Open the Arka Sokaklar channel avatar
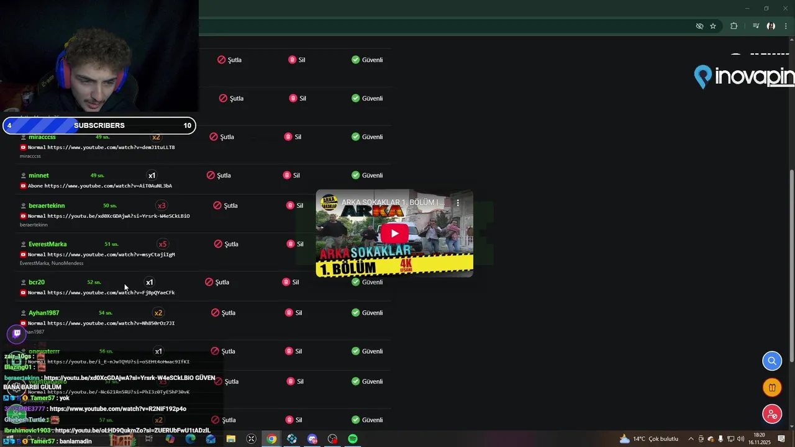The width and height of the screenshot is (795, 447). 329,202
